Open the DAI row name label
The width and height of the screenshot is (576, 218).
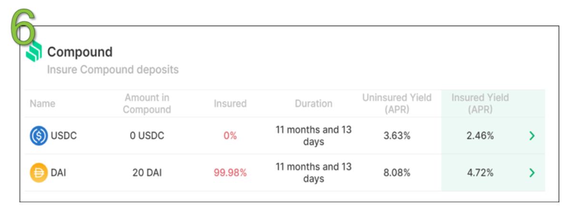point(58,173)
